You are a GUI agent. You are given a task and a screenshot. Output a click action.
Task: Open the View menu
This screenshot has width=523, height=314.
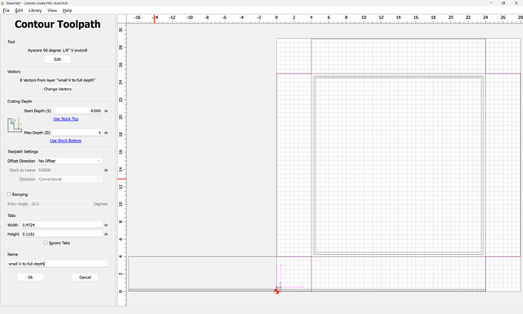pos(52,11)
